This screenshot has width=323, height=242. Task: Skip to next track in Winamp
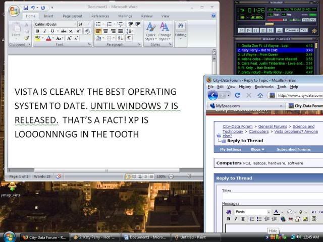coord(271,30)
